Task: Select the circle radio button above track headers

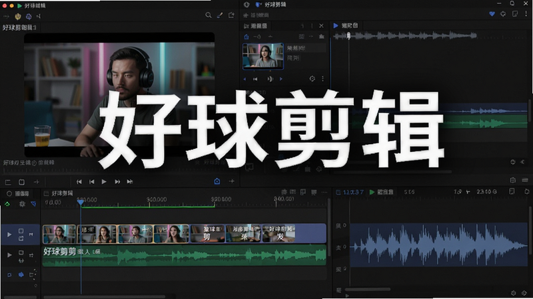Action: pyautogui.click(x=9, y=193)
